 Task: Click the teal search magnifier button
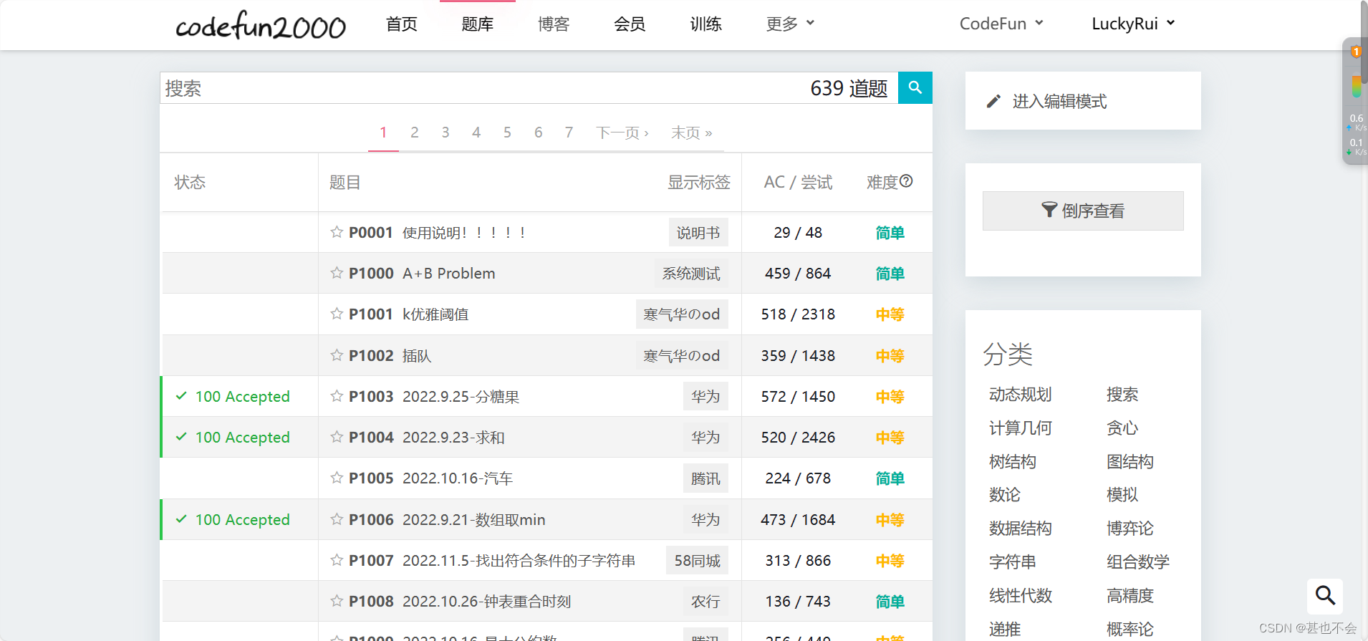point(915,87)
